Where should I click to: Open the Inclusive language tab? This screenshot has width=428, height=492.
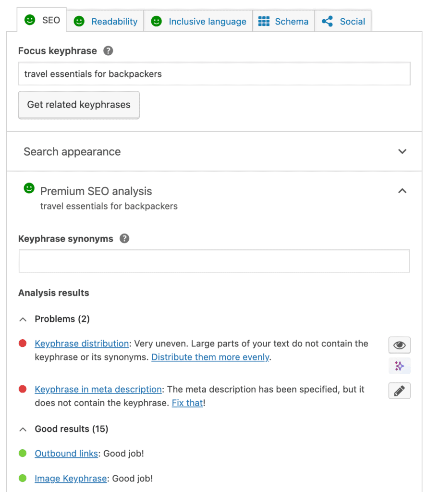198,21
